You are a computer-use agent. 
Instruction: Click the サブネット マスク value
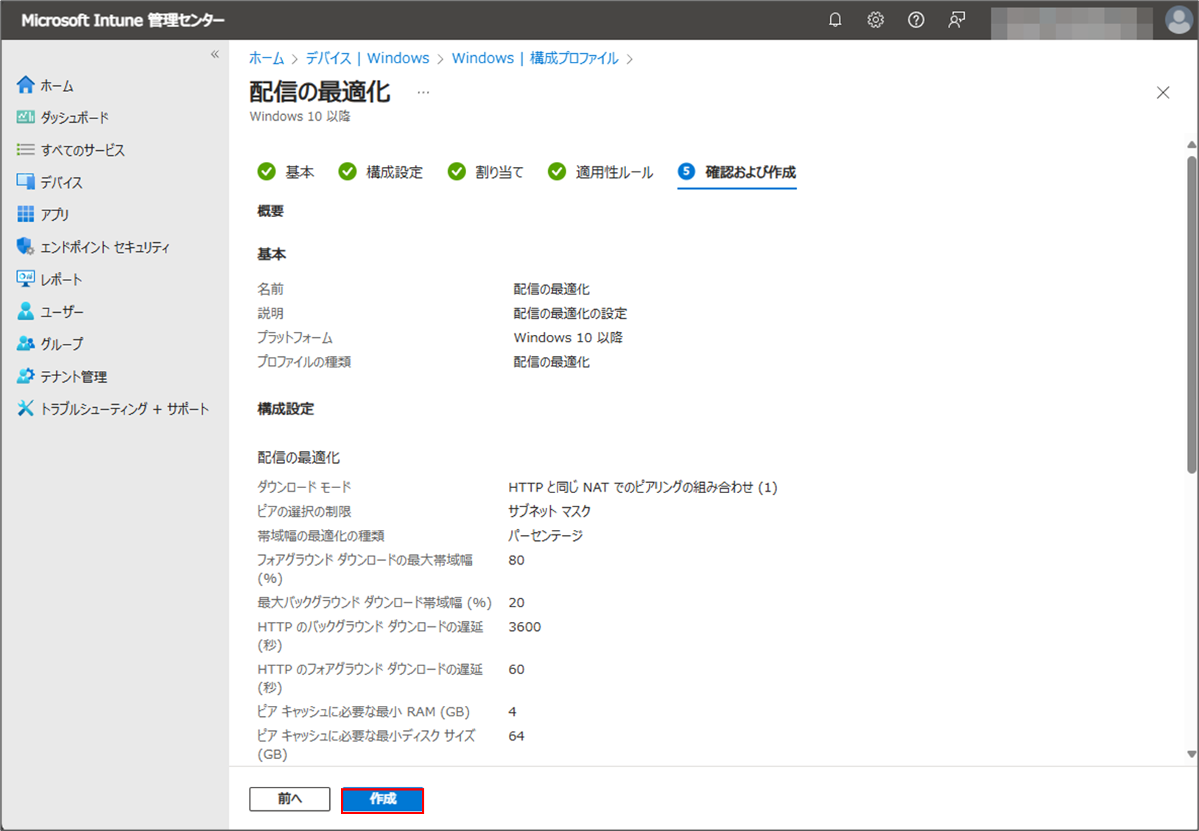pos(549,512)
